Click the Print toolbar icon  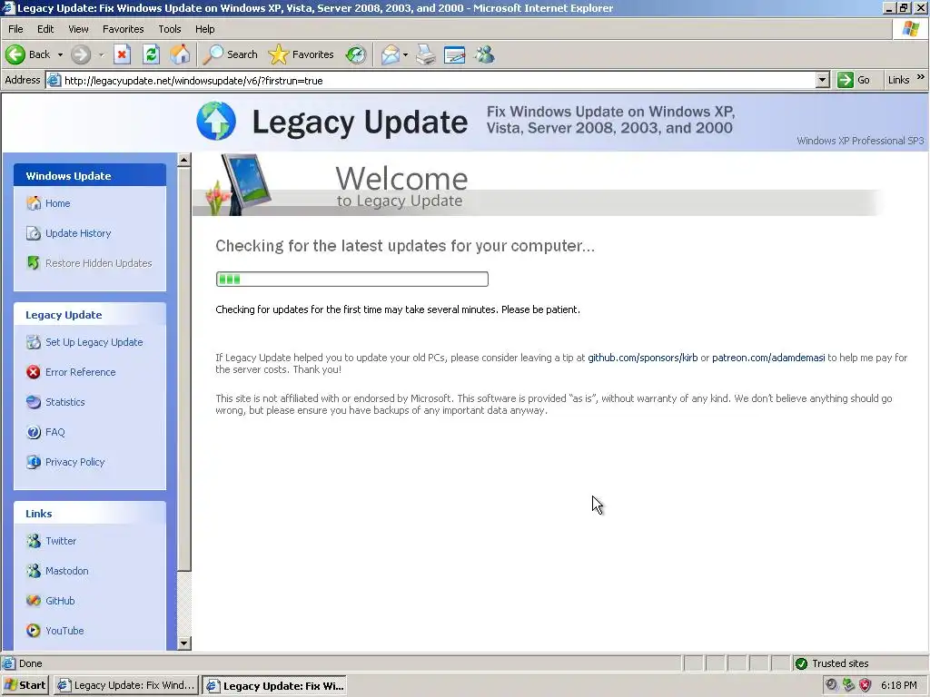pos(425,54)
